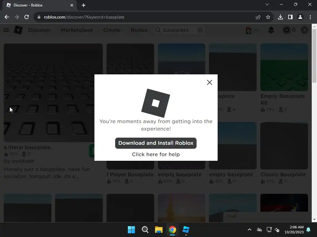Show hidden system tray icons
This screenshot has height=237, width=317.
(250, 230)
